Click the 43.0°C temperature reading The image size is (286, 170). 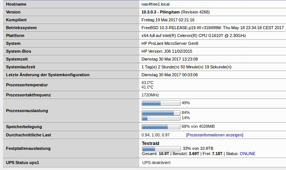[x=148, y=83]
